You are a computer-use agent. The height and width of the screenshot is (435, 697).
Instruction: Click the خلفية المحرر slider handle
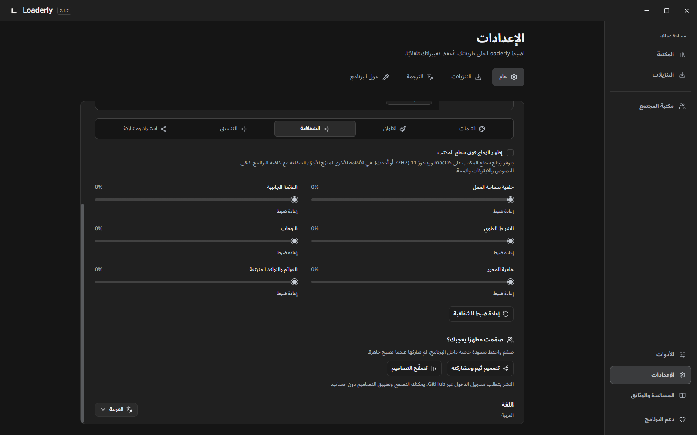(x=511, y=282)
